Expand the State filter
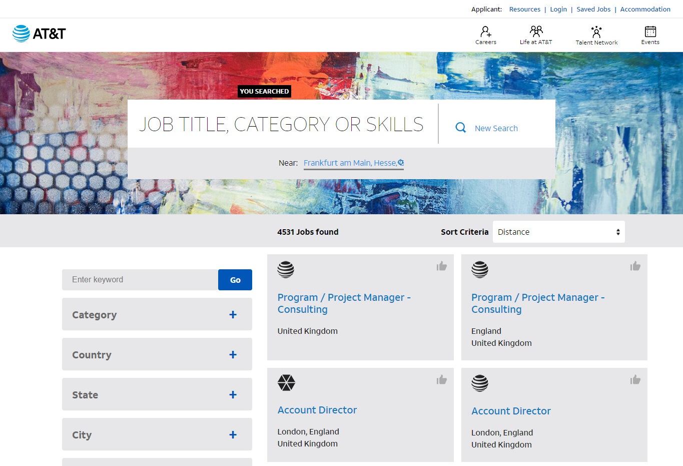Screen dimensions: 683x466 233,395
